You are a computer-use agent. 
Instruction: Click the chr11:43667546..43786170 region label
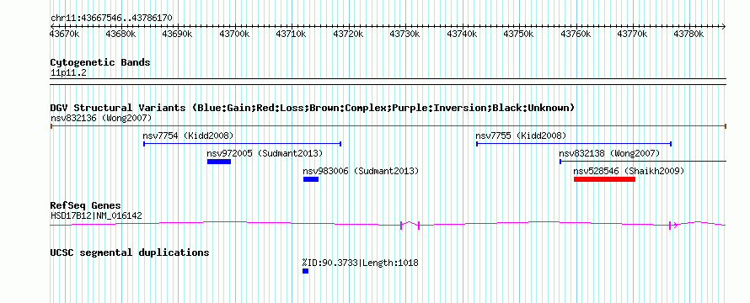tap(111, 19)
